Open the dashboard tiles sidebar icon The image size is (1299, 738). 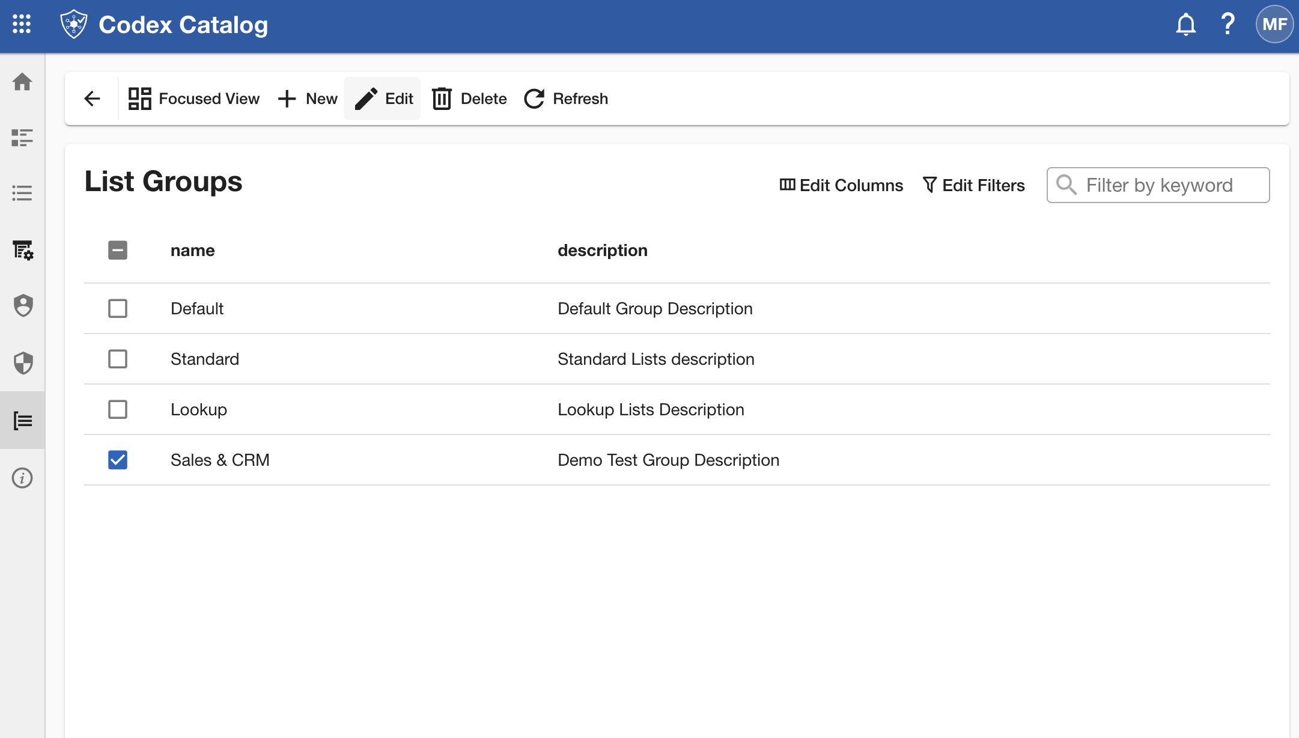click(x=22, y=138)
